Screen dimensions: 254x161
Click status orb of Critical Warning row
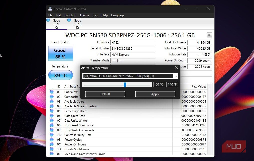tap(52, 92)
